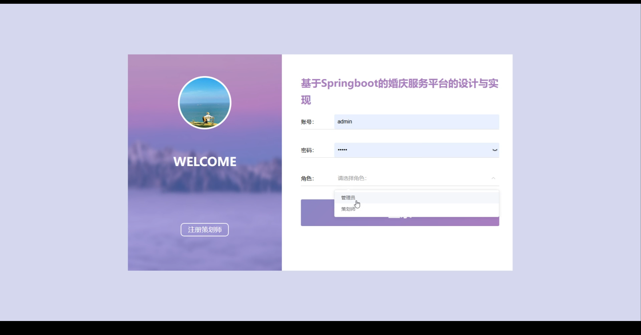Click the 账号 field label
The height and width of the screenshot is (335, 641).
307,122
